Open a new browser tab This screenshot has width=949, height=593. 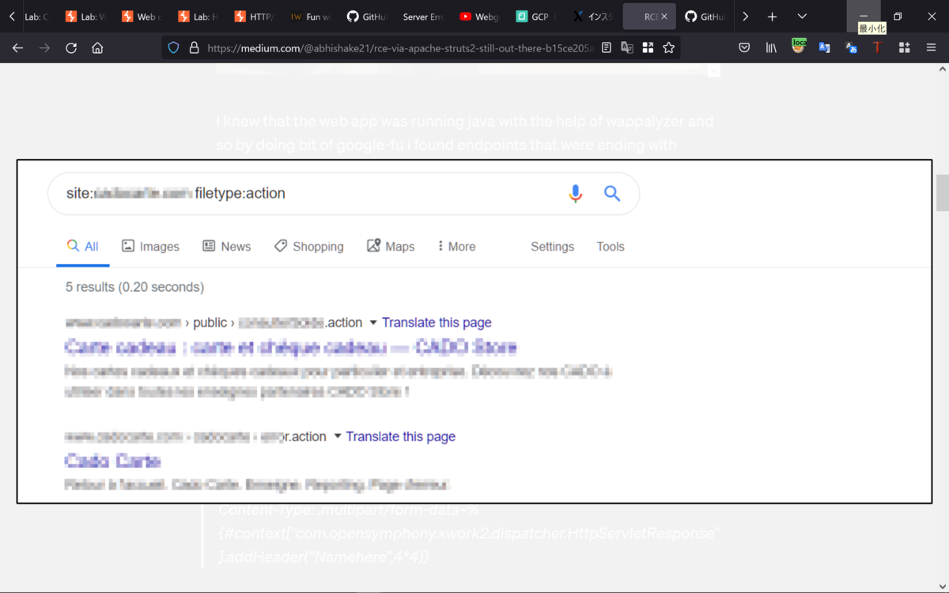(x=772, y=17)
